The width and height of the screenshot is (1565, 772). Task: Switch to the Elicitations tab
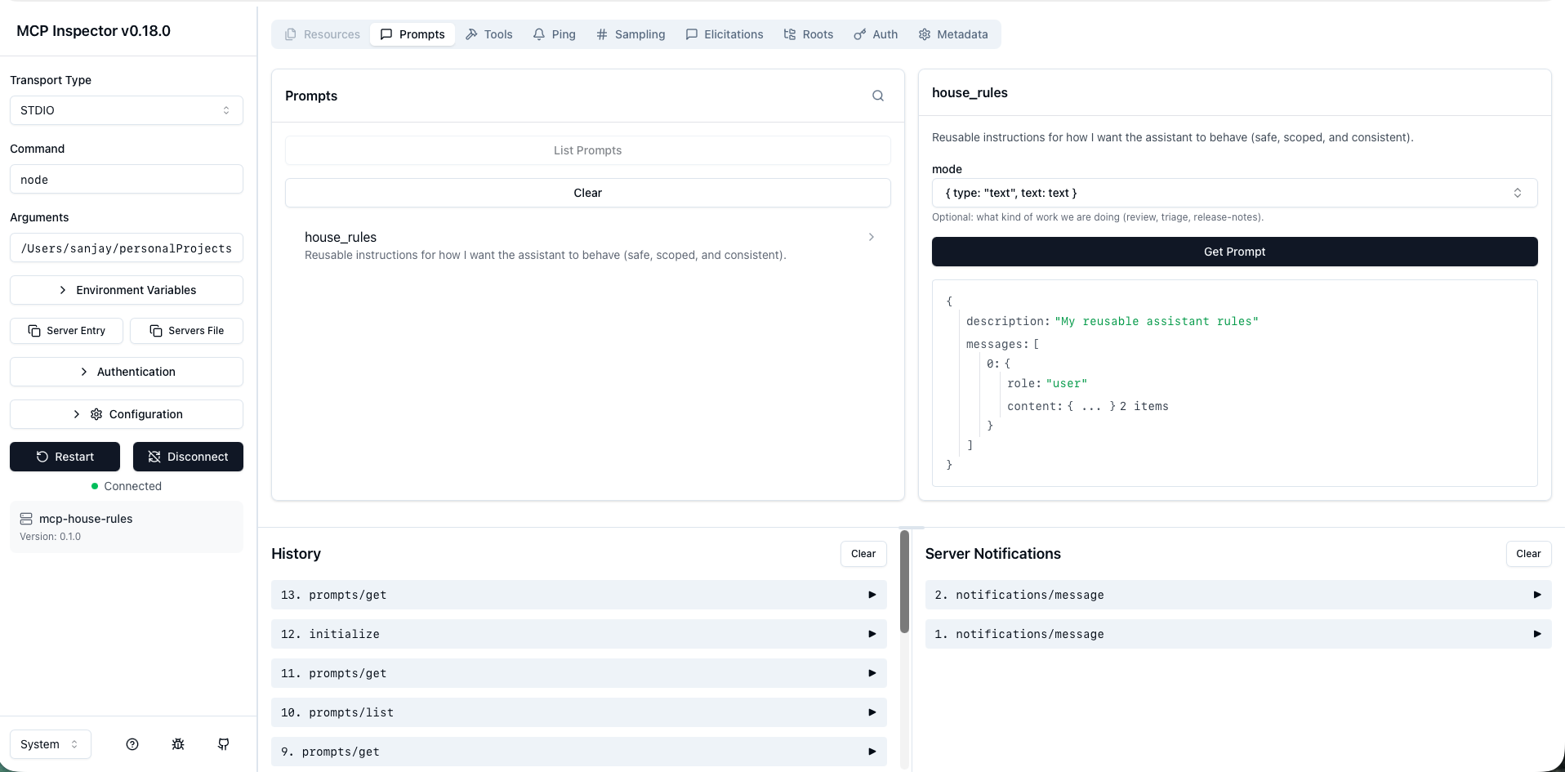[725, 34]
